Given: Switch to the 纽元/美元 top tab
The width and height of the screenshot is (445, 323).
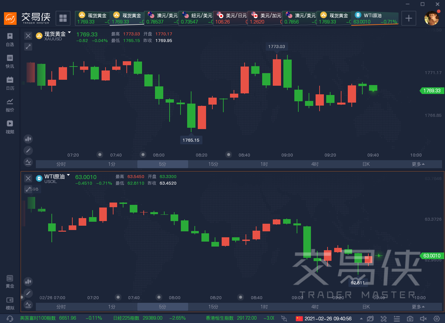Looking at the screenshot, I should point(196,18).
